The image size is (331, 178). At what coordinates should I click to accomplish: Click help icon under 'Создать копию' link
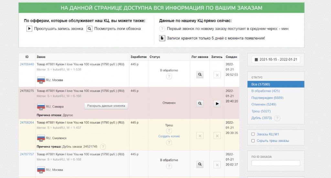pos(169,143)
